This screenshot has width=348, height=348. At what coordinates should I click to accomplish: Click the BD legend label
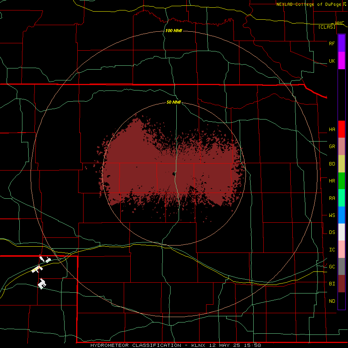tap(332, 164)
